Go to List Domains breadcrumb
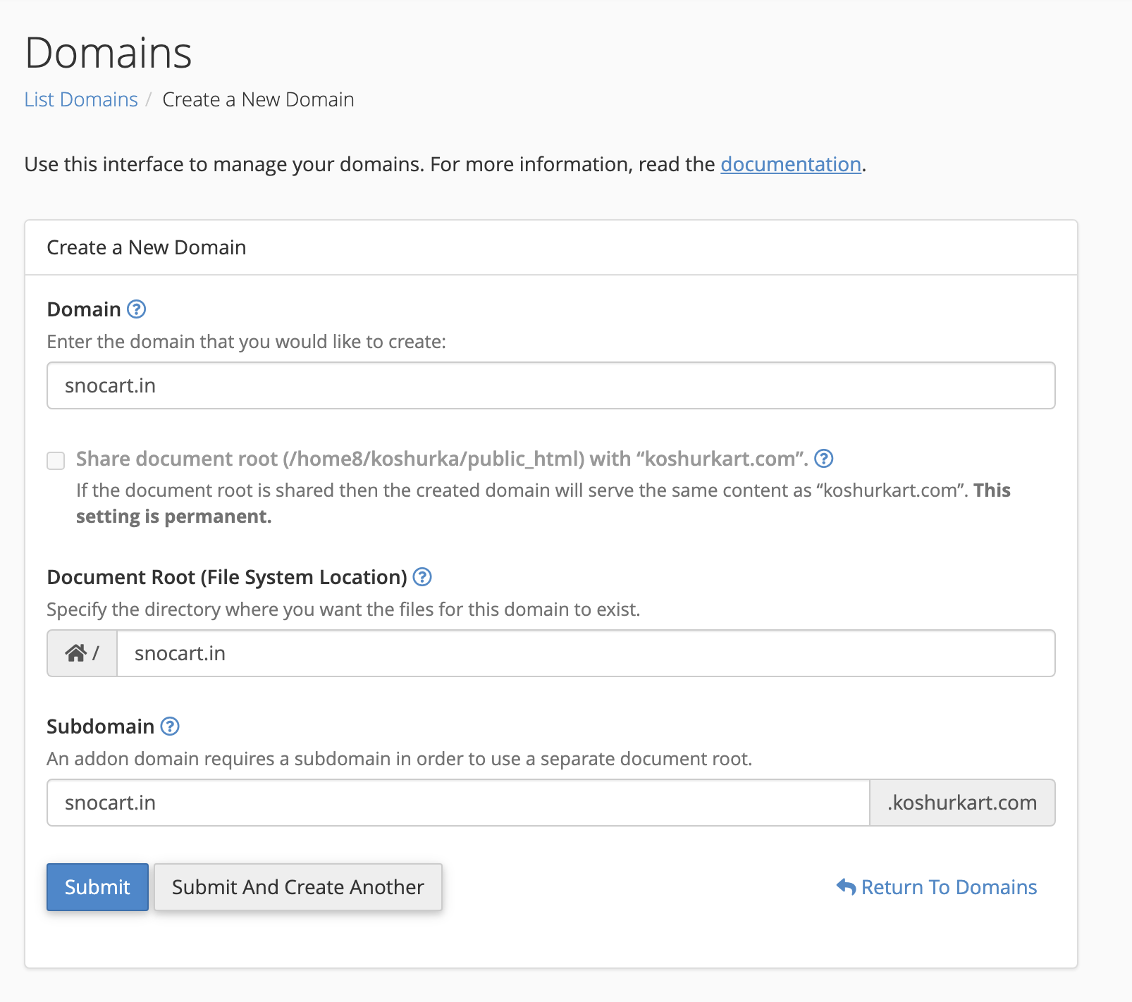Image resolution: width=1132 pixels, height=1002 pixels. pos(81,99)
